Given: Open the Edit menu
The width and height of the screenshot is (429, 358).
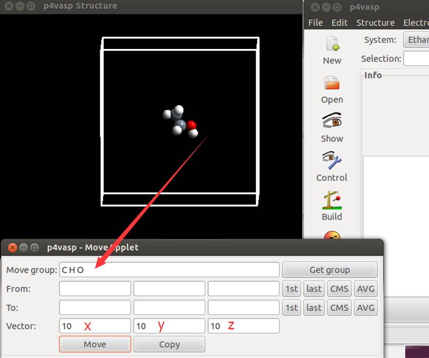Looking at the screenshot, I should (339, 23).
